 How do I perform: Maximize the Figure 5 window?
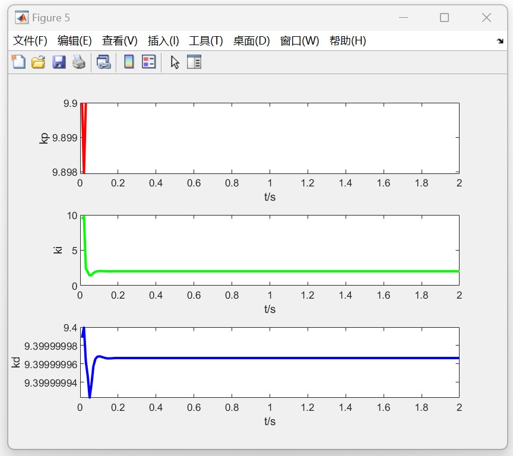444,18
